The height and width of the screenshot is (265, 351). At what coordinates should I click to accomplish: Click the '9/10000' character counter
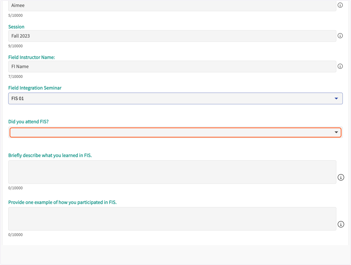(16, 46)
